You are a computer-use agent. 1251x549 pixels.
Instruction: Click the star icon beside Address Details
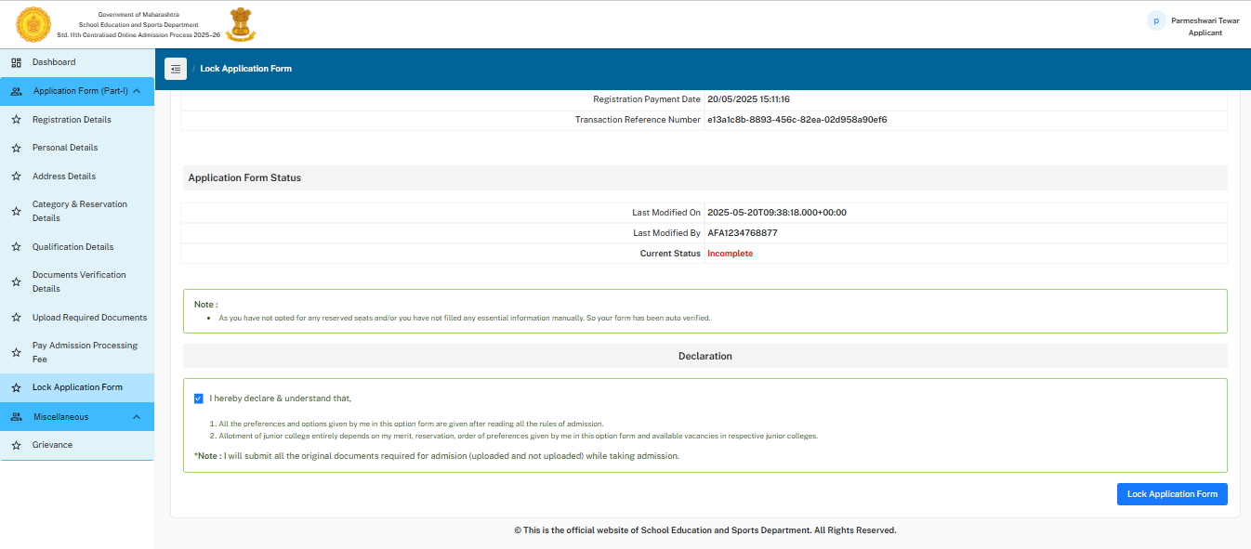click(16, 176)
